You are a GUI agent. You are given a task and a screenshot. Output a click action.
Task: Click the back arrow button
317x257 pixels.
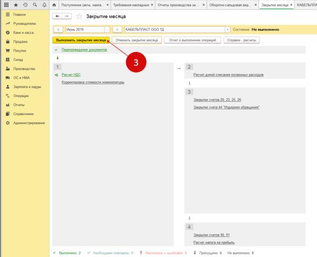57,16
